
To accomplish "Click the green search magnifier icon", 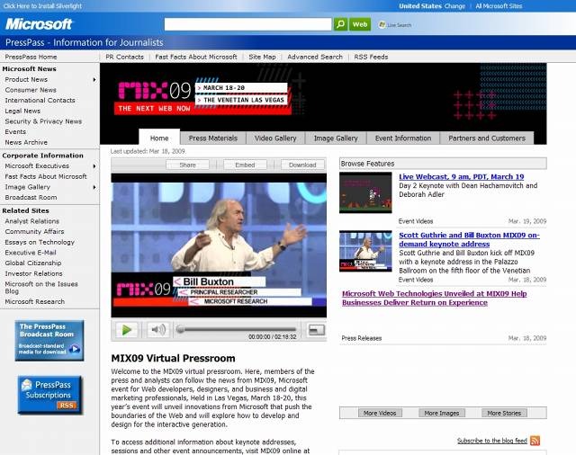I will 340,24.
